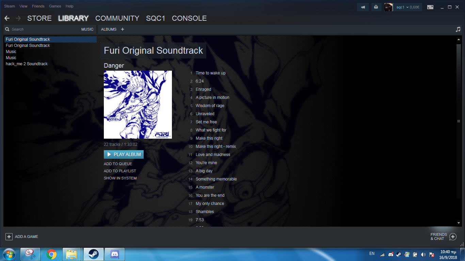
Task: Switch Steam to Big Picture mode
Action: 430,7
